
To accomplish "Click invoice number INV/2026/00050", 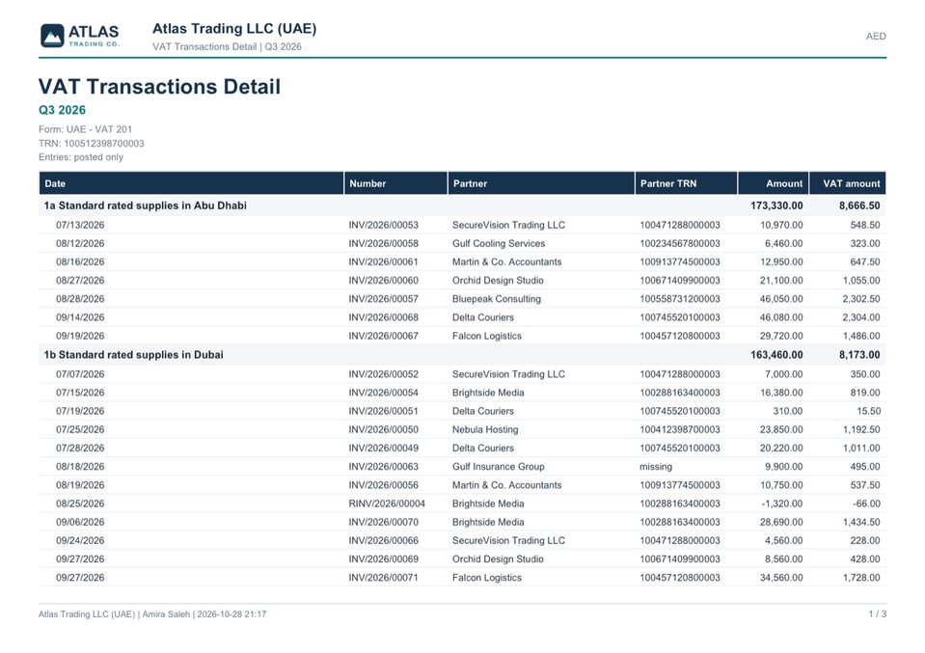I will [384, 429].
